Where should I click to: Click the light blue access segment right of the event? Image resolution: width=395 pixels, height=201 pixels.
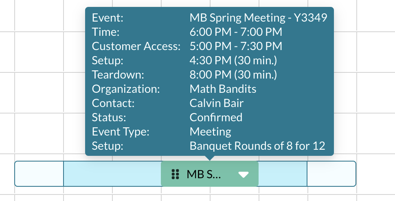282,174
